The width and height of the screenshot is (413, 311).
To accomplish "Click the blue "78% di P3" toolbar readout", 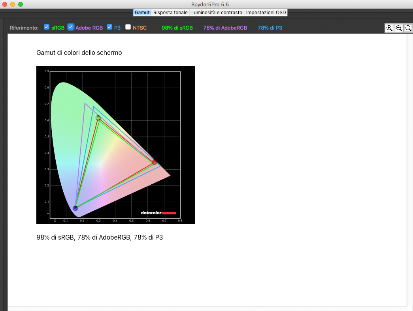I will pos(270,28).
